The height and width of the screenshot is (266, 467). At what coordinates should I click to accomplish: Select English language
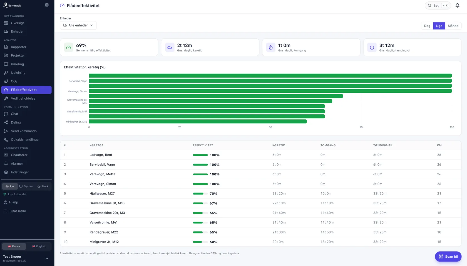click(x=39, y=247)
